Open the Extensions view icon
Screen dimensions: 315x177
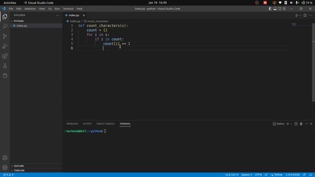(5, 56)
